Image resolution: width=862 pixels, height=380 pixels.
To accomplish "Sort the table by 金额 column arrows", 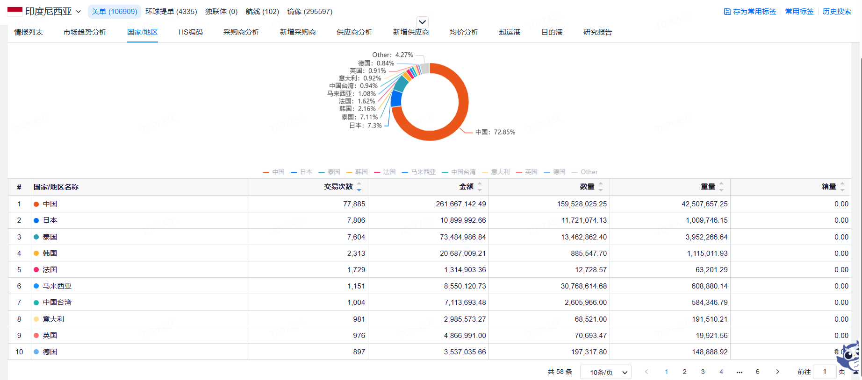I will tap(480, 187).
